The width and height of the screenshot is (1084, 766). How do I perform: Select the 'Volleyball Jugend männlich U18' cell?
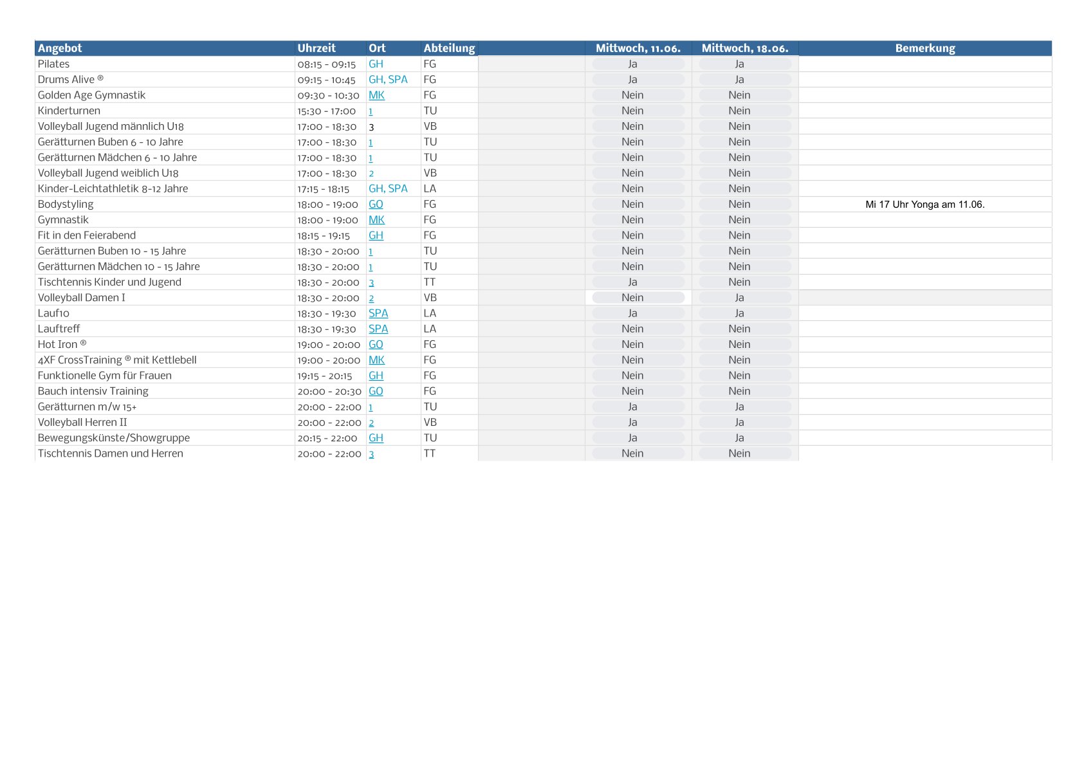coord(165,126)
